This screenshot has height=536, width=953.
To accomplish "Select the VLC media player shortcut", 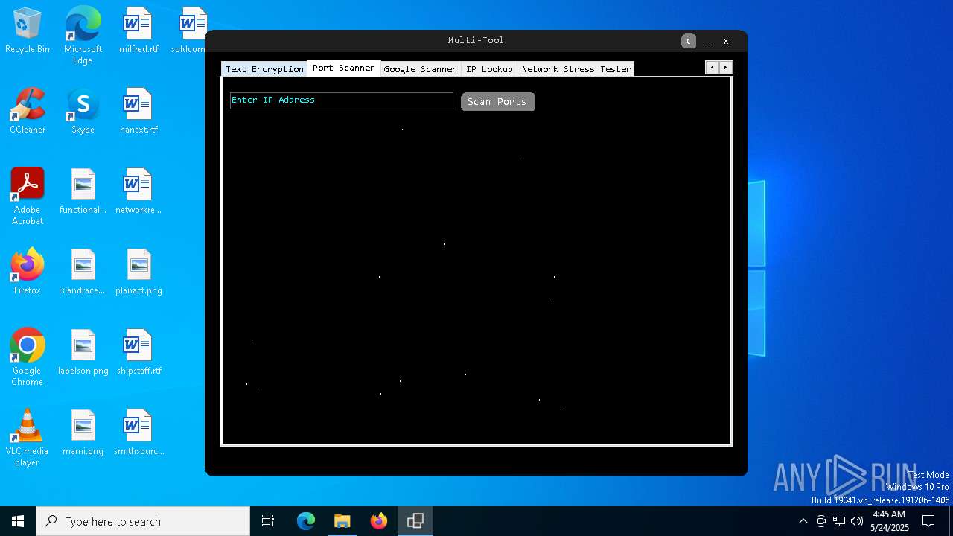I will pos(28,438).
